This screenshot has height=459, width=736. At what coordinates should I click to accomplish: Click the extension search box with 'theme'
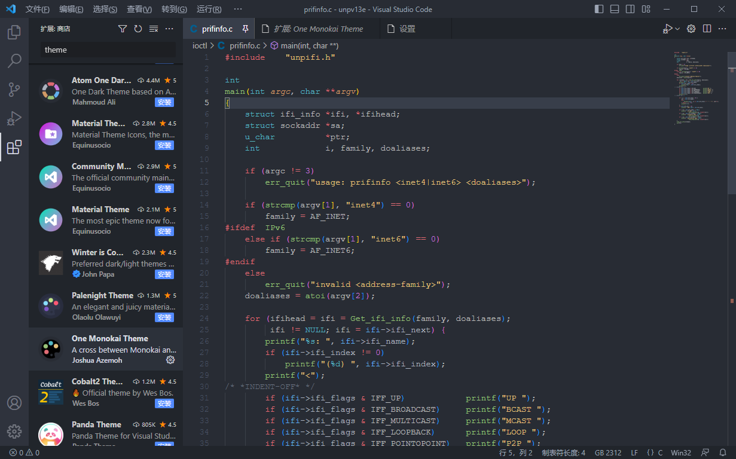pos(108,50)
